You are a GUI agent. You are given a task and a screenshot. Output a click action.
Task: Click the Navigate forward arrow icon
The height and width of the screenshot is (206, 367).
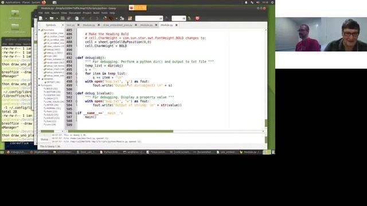pyautogui.click(x=97, y=18)
